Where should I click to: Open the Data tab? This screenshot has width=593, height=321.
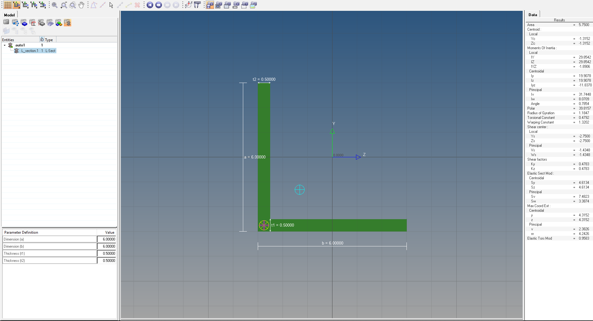(533, 15)
